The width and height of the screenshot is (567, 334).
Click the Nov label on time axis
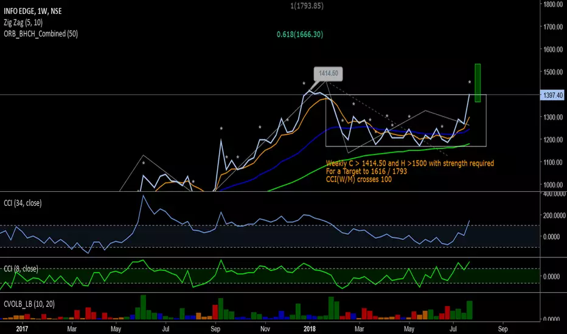point(265,329)
